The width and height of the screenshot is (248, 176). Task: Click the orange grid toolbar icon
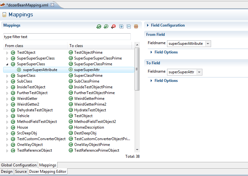[x=136, y=27]
